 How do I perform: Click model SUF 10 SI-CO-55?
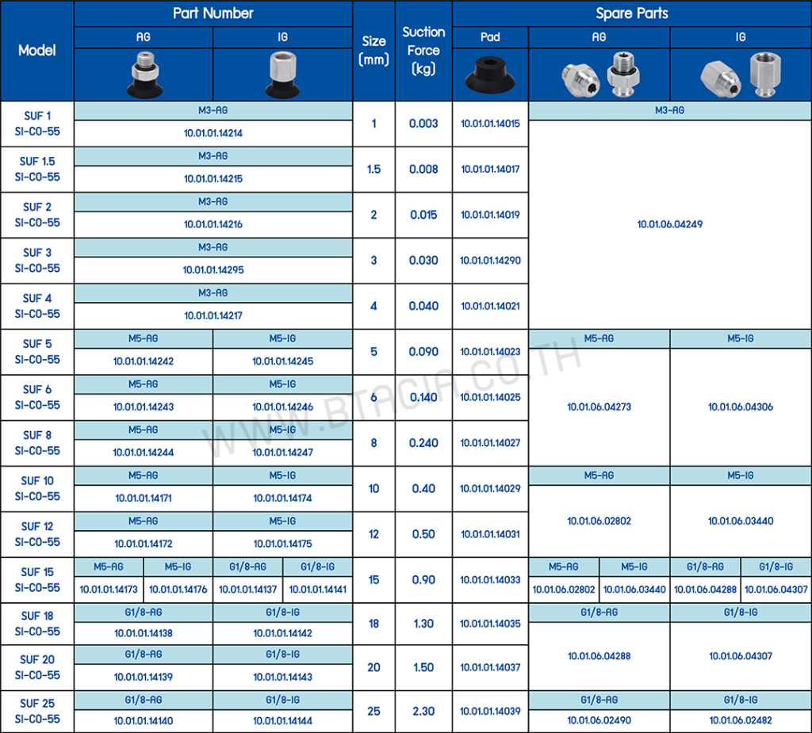37,488
